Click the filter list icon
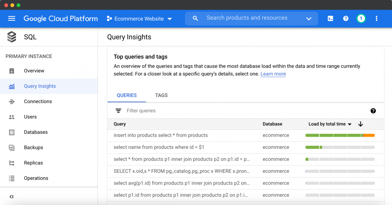Image resolution: width=392 pixels, height=205 pixels. [x=118, y=111]
